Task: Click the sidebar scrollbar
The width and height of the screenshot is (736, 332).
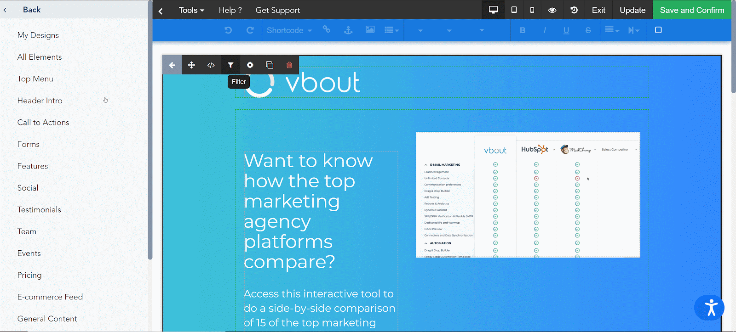Action: 150,131
